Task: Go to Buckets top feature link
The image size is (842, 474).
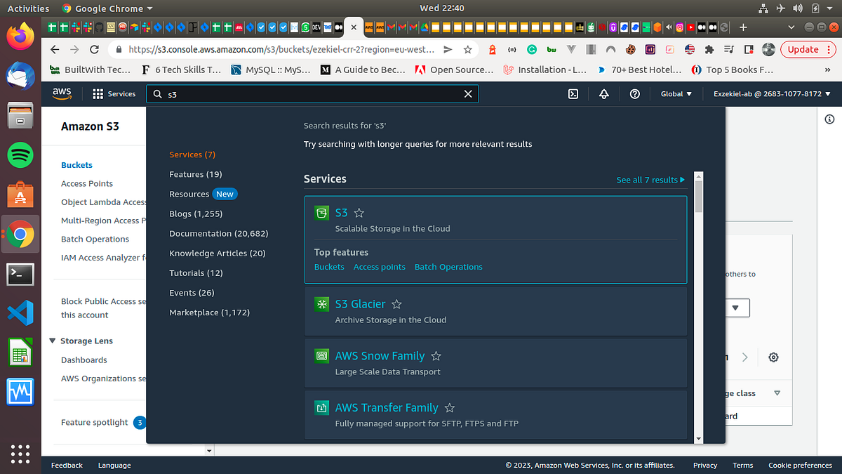Action: pyautogui.click(x=329, y=267)
